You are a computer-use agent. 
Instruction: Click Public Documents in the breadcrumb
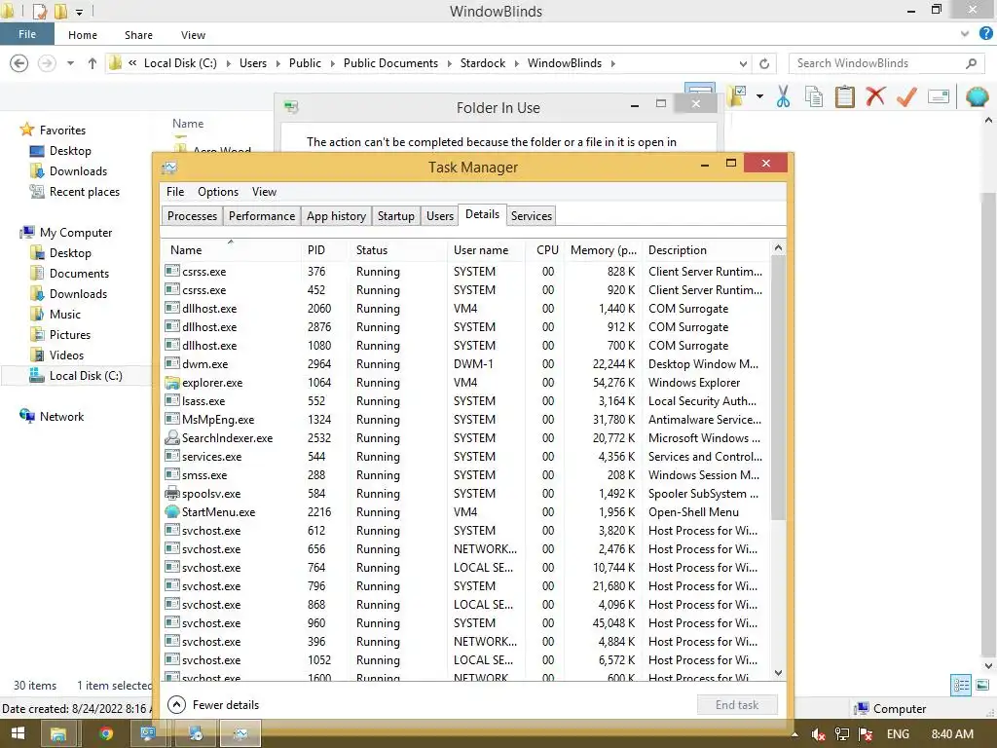[390, 63]
